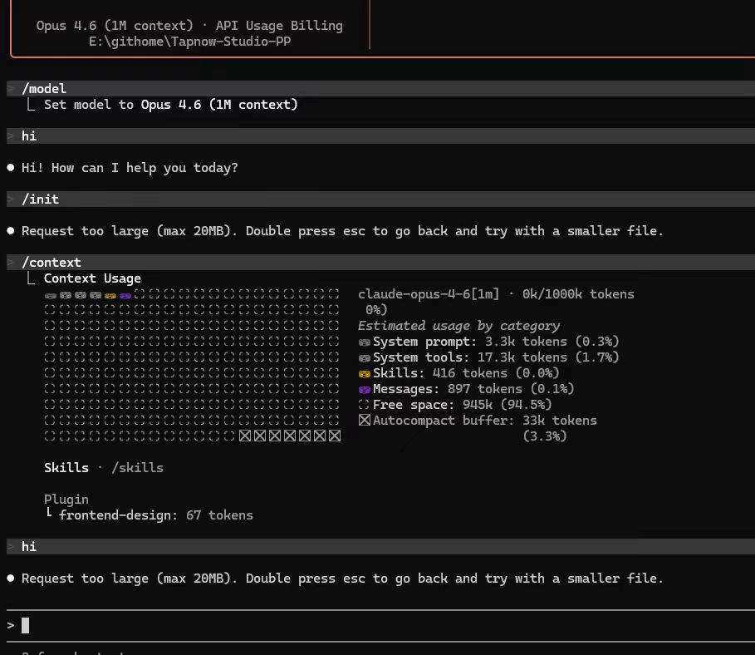Click the Free space legend icon

[x=364, y=405]
